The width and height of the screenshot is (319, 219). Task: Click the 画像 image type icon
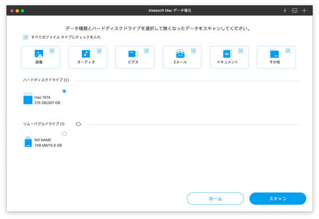tap(39, 54)
